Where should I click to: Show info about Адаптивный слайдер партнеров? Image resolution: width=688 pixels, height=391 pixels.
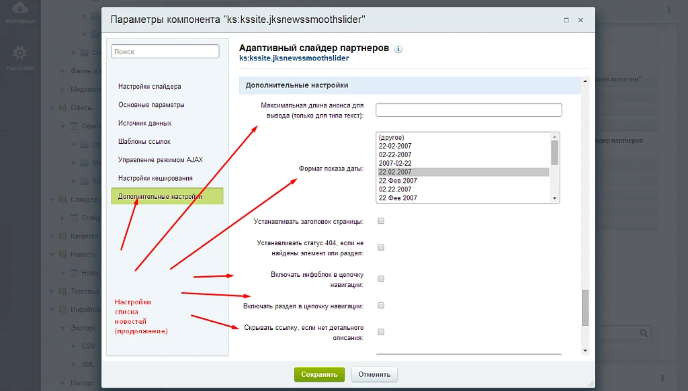point(398,49)
